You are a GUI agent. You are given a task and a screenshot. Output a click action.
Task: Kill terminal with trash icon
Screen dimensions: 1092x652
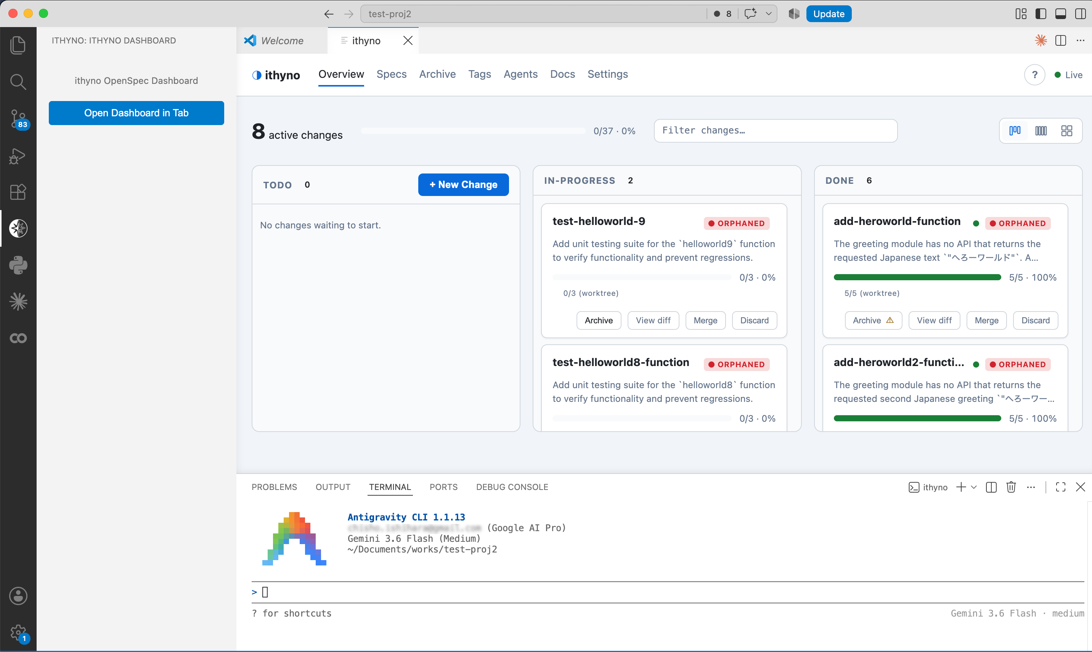[1011, 487]
